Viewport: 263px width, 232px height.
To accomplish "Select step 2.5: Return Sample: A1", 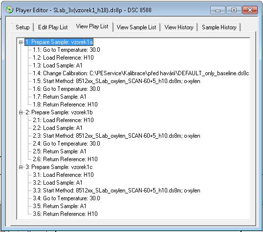I will coord(59,151).
